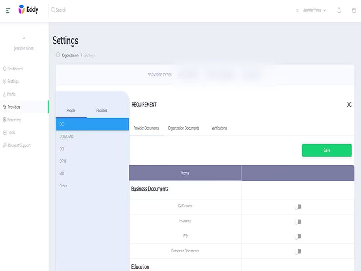
Task: Collapse sidebar via hamburger menu icon
Action: click(8, 10)
